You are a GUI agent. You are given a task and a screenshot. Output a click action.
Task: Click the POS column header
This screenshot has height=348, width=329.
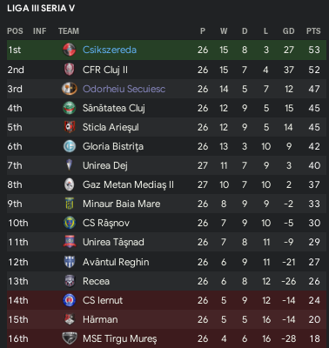(x=15, y=31)
